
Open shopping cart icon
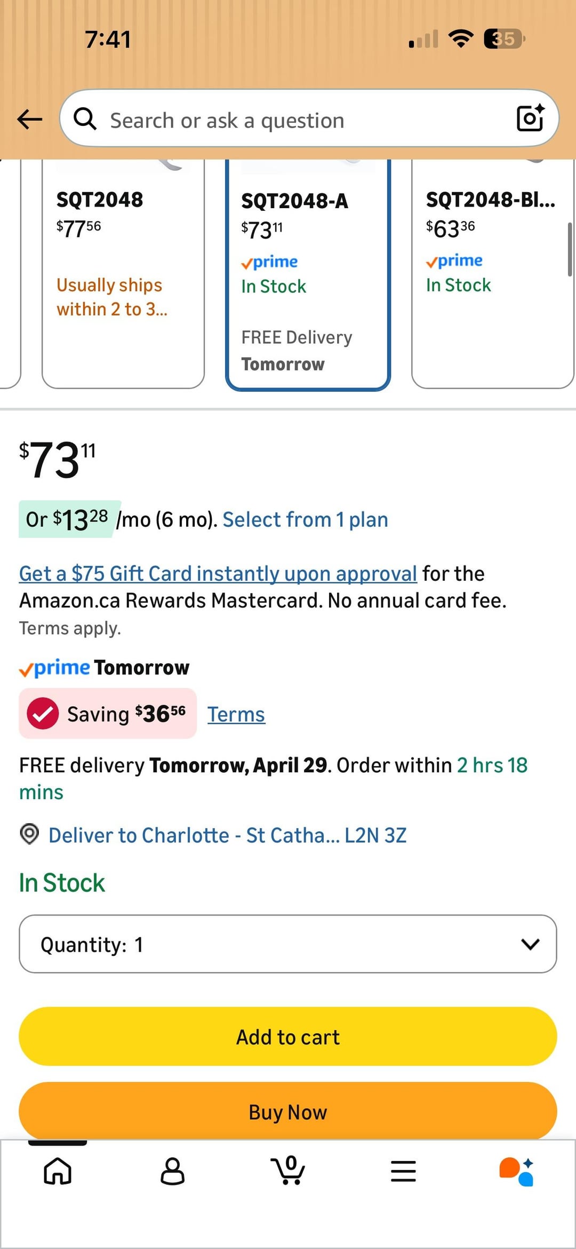pyautogui.click(x=288, y=1171)
